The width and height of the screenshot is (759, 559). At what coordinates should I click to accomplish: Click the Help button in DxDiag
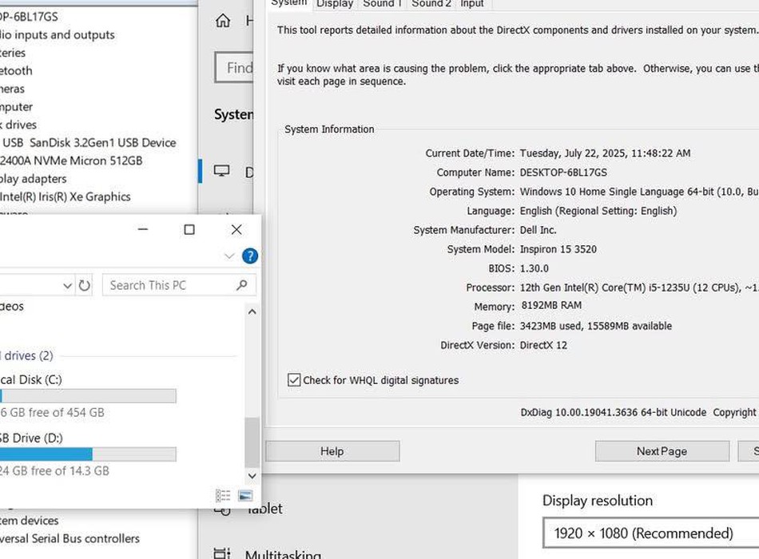tap(332, 451)
